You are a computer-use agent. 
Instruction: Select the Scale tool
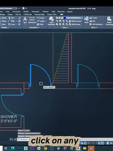3,24
